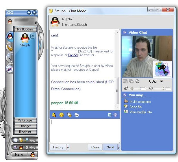Click the Close button in chat window

95,147
